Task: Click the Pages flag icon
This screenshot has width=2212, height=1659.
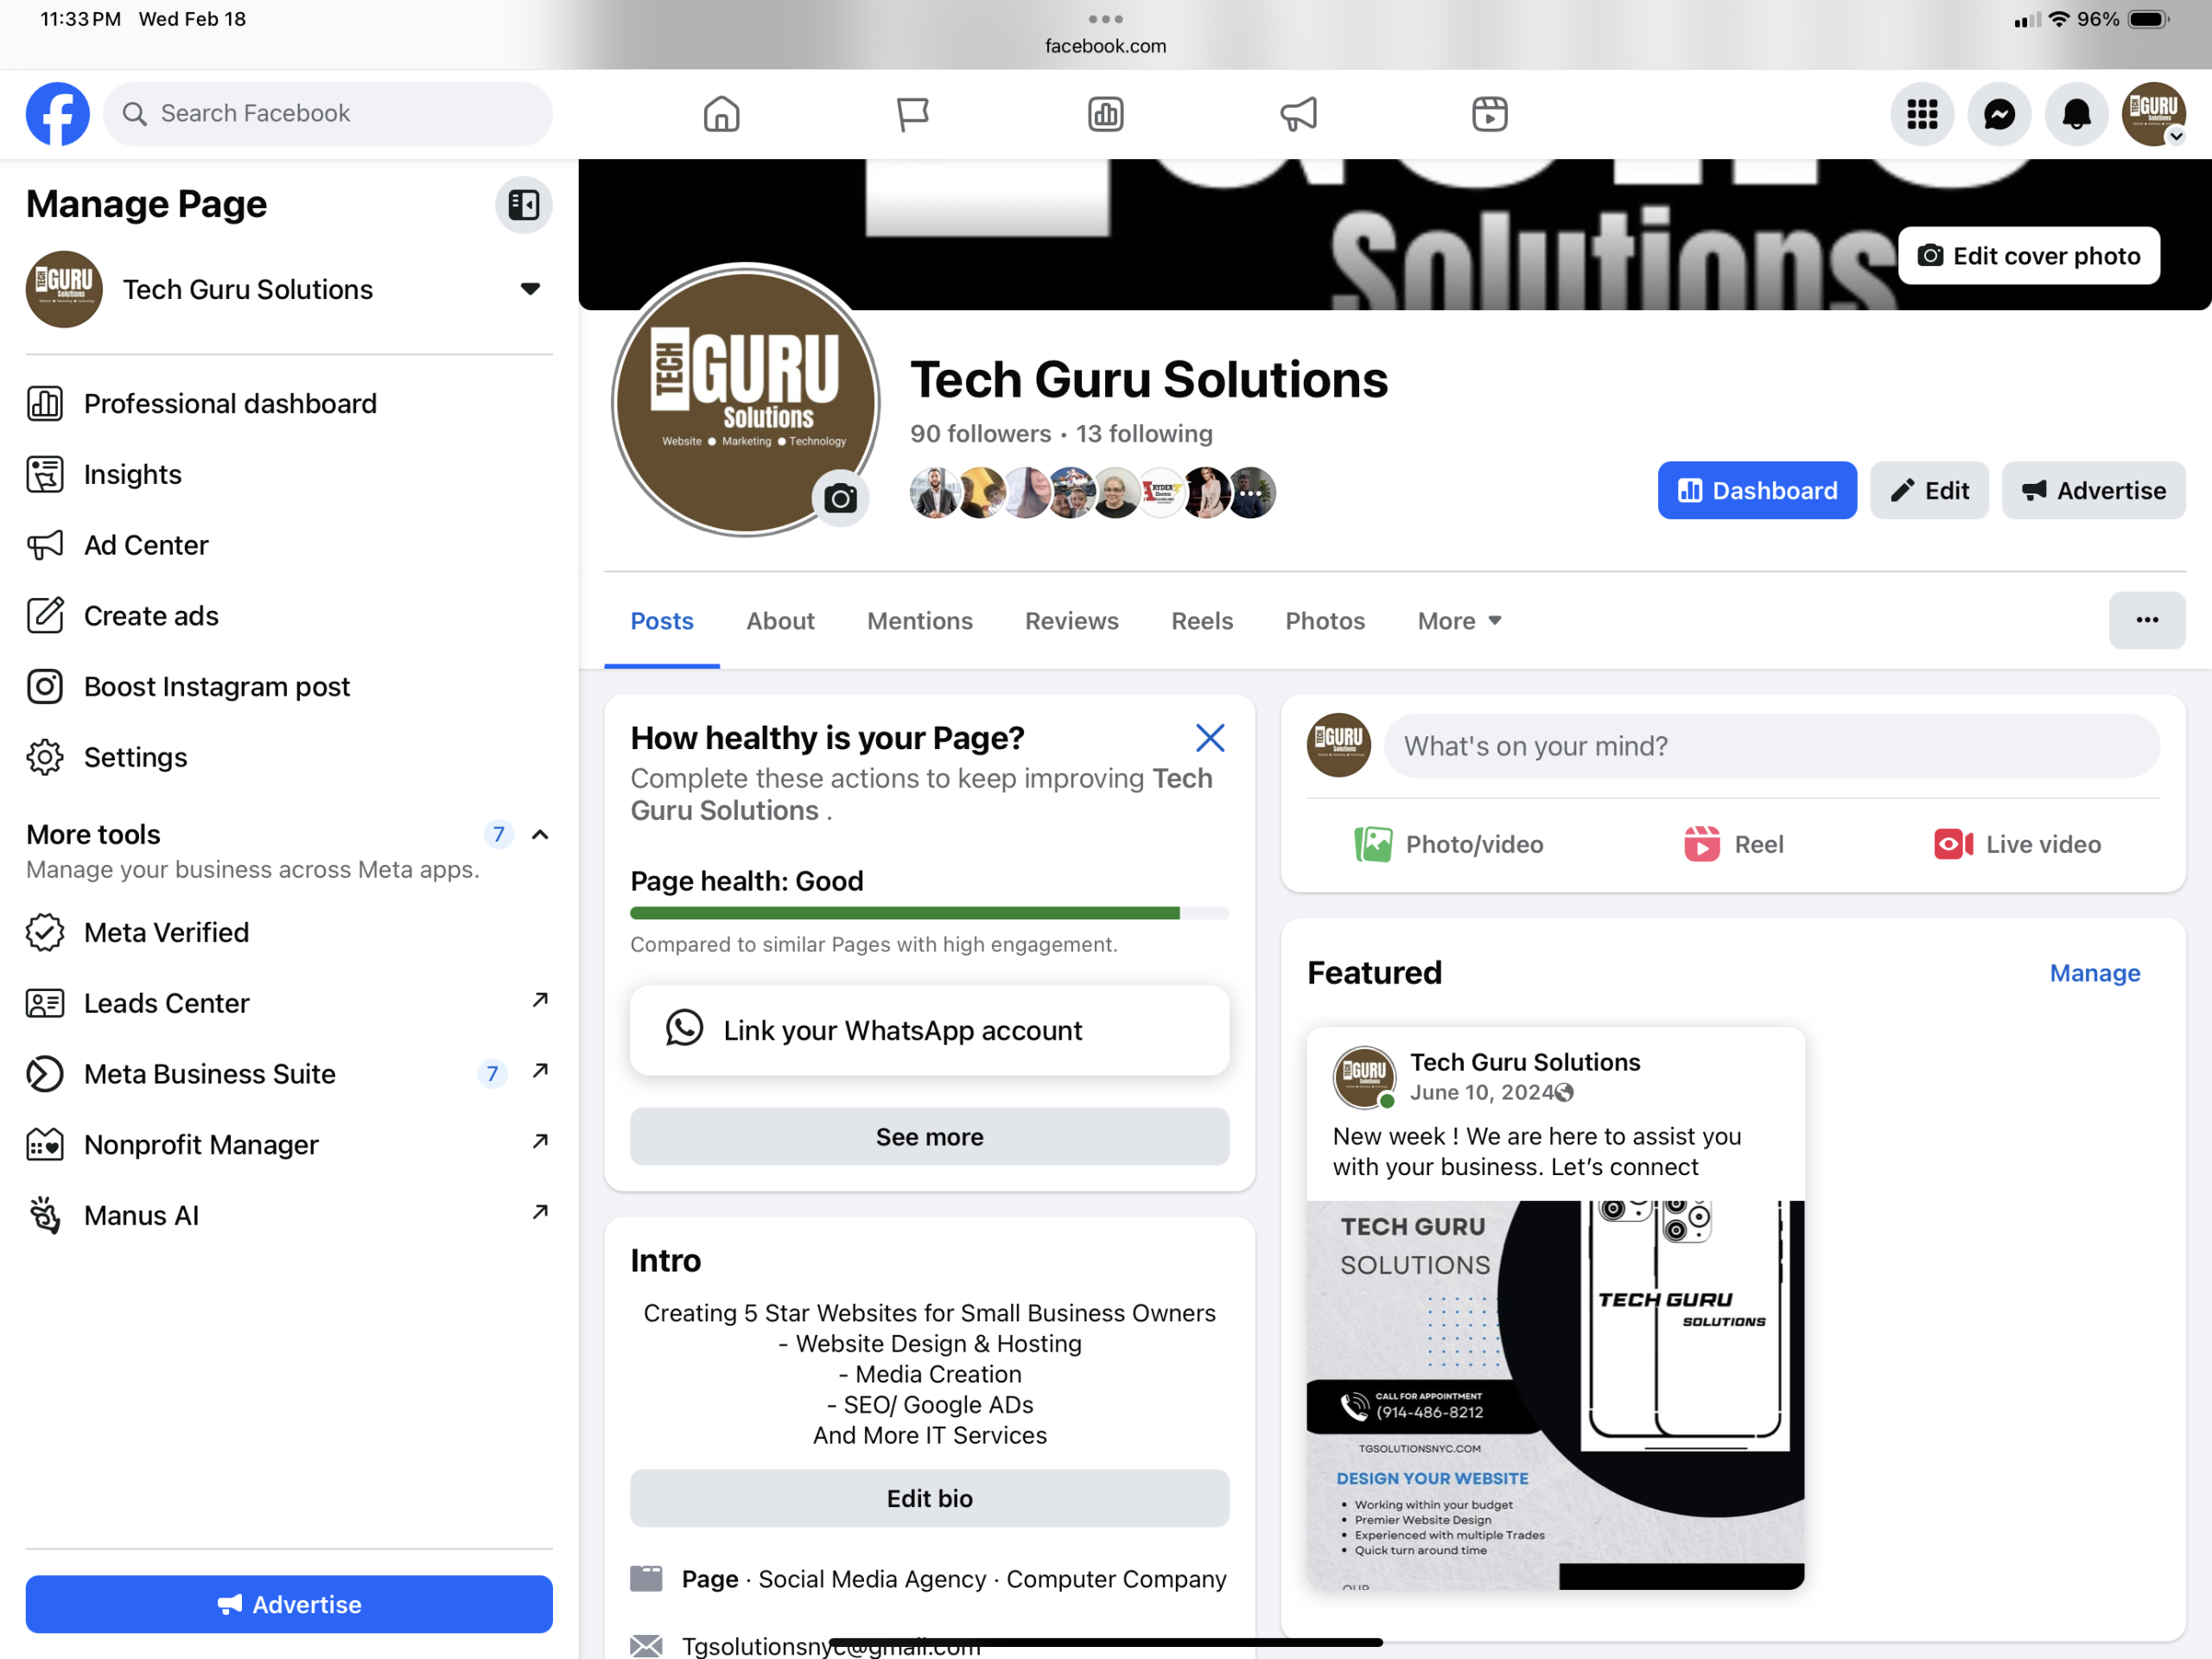Action: (x=912, y=114)
